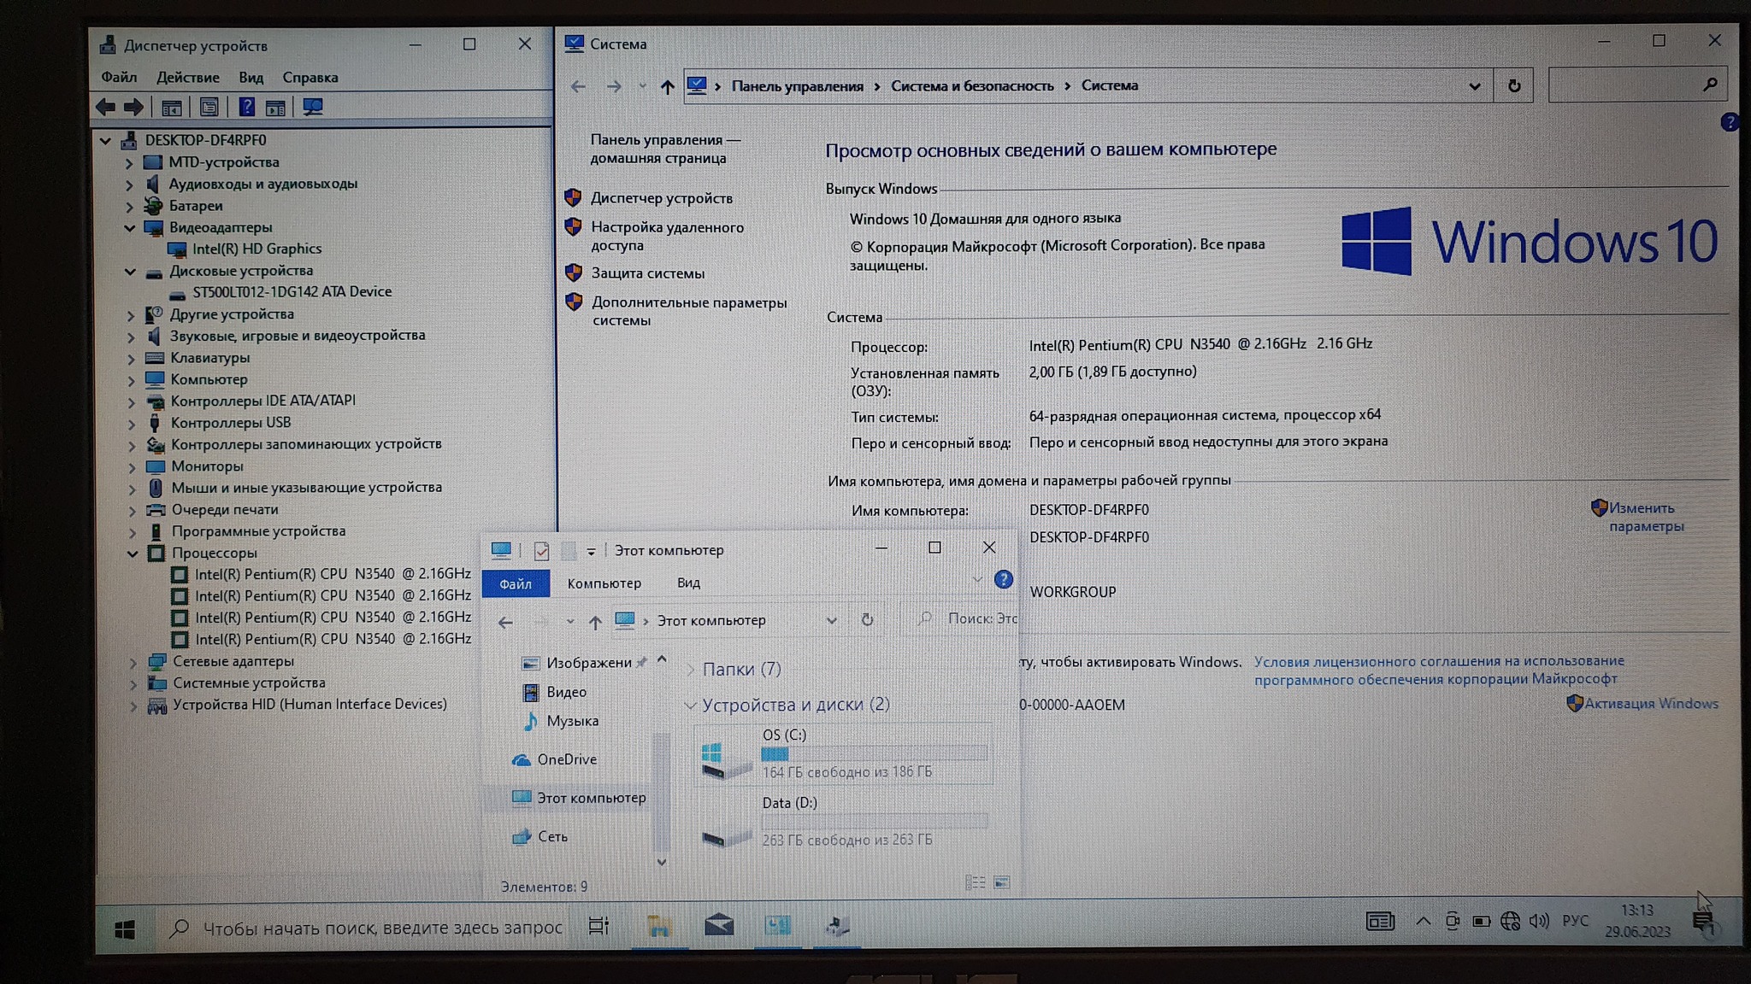Open the Действие menu in Device Manager
Viewport: 1751px width, 984px height.
pyautogui.click(x=187, y=77)
